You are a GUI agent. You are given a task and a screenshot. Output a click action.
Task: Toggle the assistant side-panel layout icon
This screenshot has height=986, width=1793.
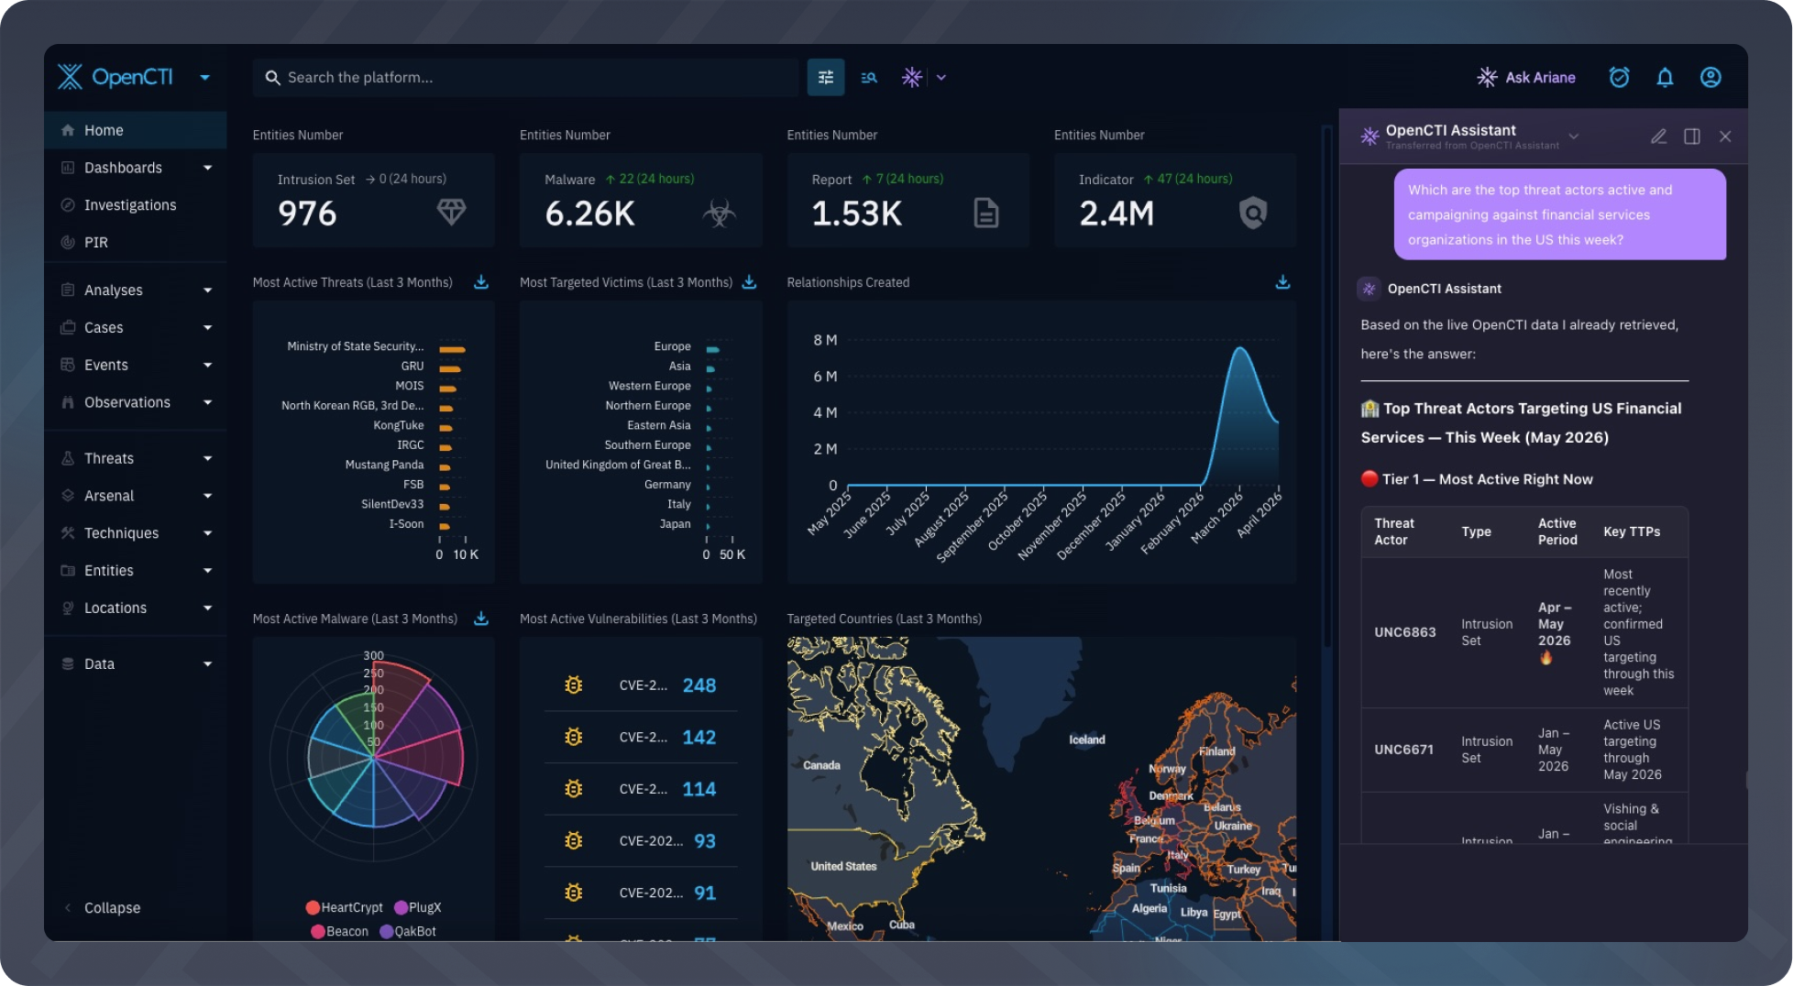point(1692,137)
